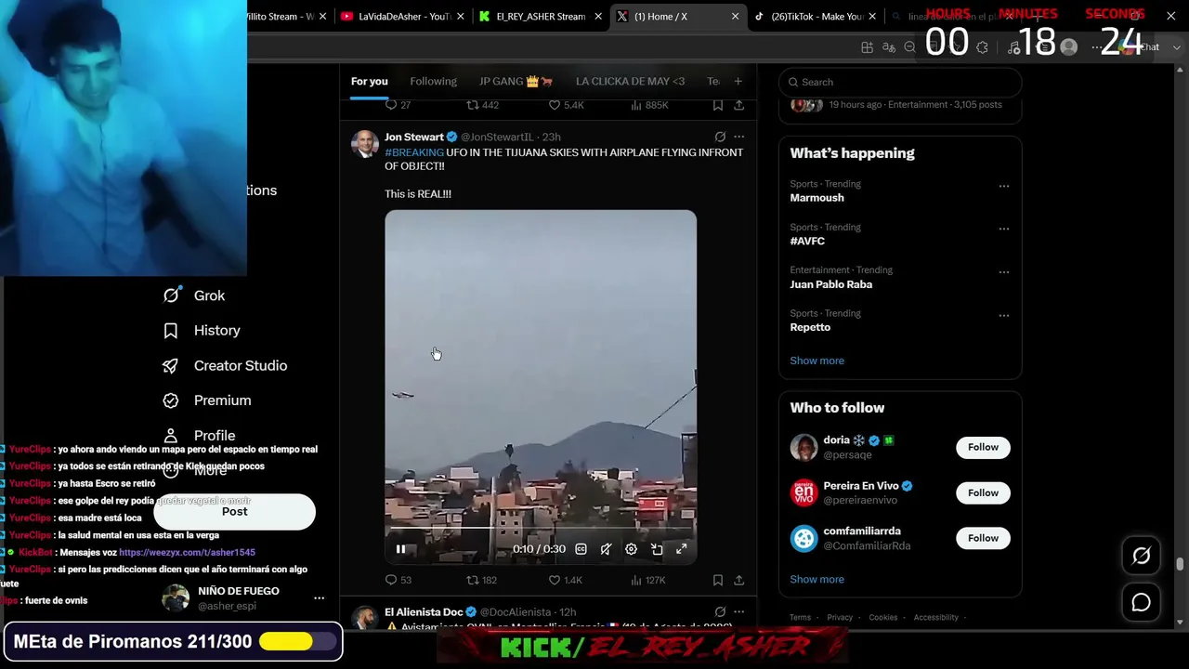Follow Pereira En Vivo

click(x=983, y=492)
